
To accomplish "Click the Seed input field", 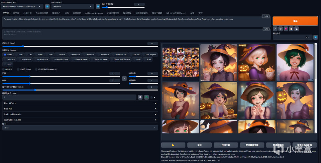I will click(x=70, y=97).
